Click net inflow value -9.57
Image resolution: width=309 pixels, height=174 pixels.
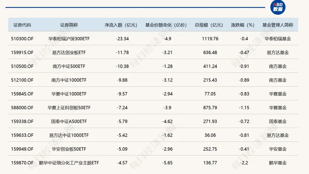(x=122, y=94)
